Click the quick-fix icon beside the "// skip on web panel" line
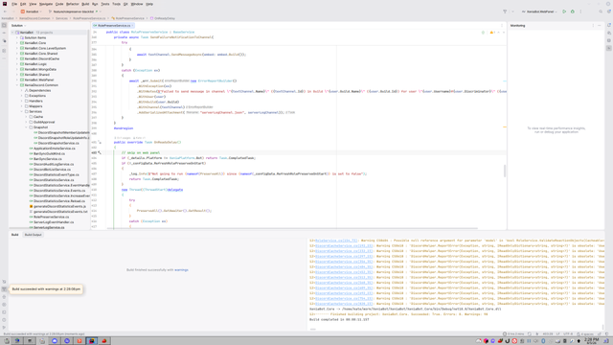Image resolution: width=613 pixels, height=345 pixels. coord(100,152)
